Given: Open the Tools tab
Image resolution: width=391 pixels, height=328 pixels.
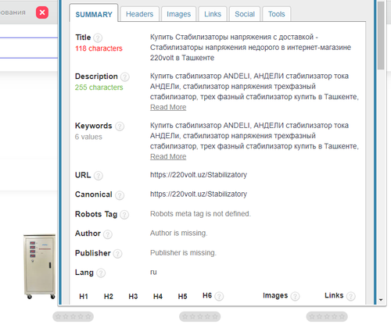Looking at the screenshot, I should (x=277, y=14).
